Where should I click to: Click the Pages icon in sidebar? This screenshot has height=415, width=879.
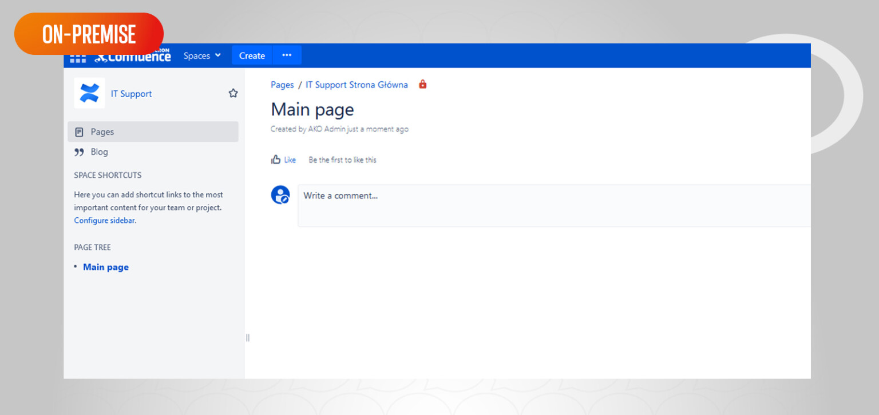pos(80,132)
